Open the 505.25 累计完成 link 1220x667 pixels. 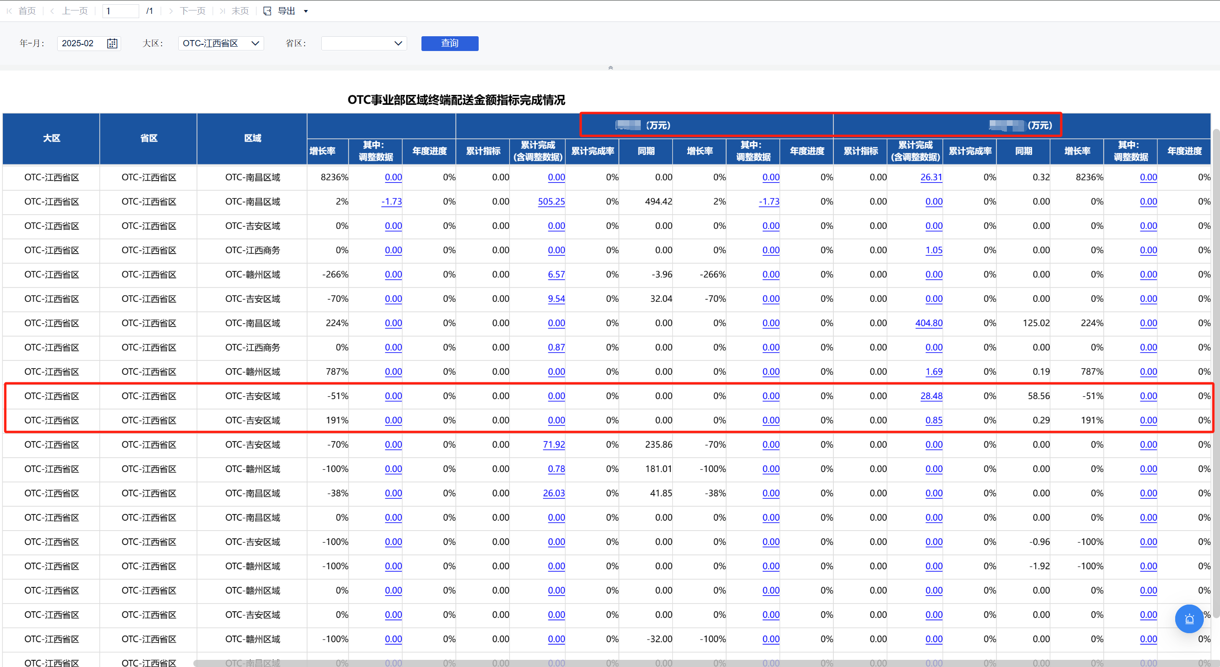tap(551, 202)
